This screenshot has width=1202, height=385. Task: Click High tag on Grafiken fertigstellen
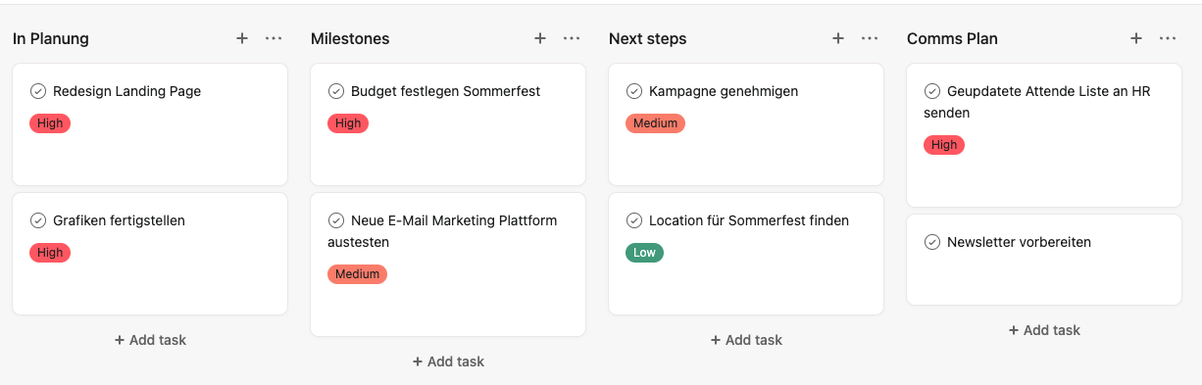point(50,253)
